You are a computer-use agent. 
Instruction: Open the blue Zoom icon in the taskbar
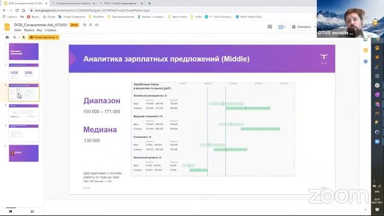(x=377, y=142)
